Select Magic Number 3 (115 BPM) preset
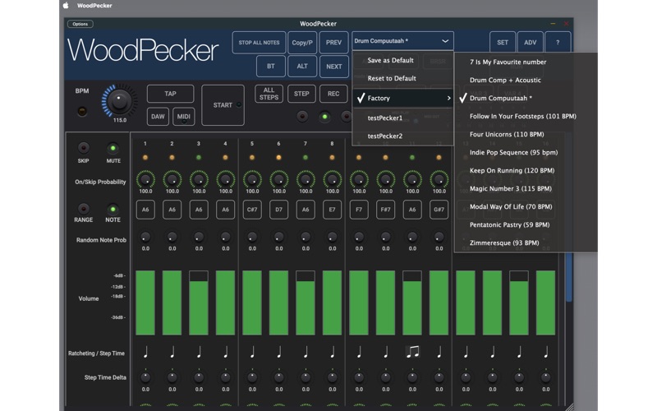Screen dimensions: 657x411 tap(526, 188)
